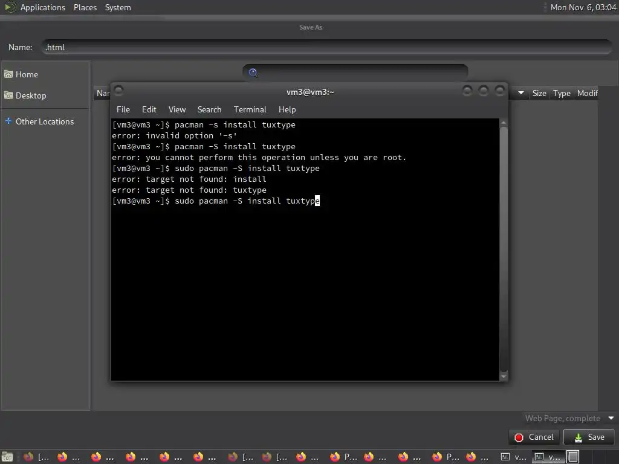Viewport: 619px width, 464px height.
Task: Sort the file list by the Modified column
Action: pos(587,93)
